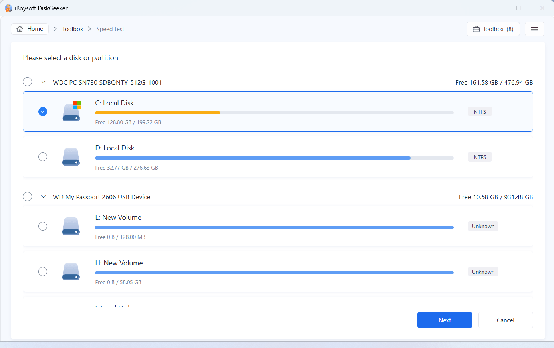This screenshot has width=554, height=348.
Task: Select the C: Local Disk radio button
Action: click(43, 111)
